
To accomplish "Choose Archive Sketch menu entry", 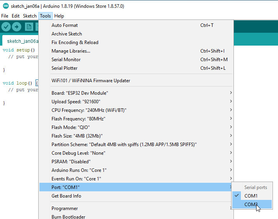I will pos(136,34).
